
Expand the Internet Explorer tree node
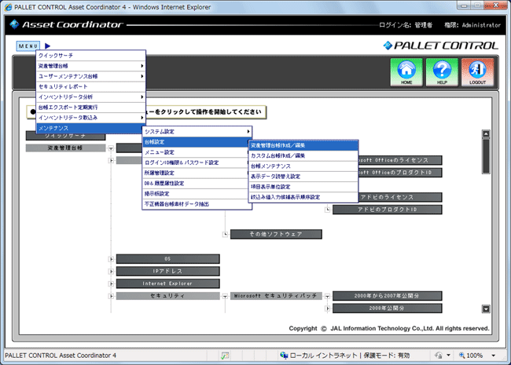(x=111, y=283)
